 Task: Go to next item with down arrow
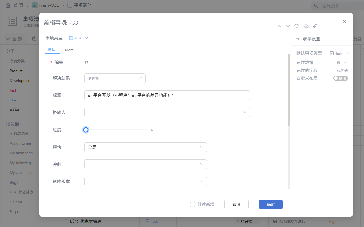coord(288,26)
